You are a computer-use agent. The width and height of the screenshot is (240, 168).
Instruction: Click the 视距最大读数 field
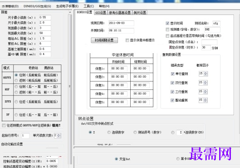45,33
